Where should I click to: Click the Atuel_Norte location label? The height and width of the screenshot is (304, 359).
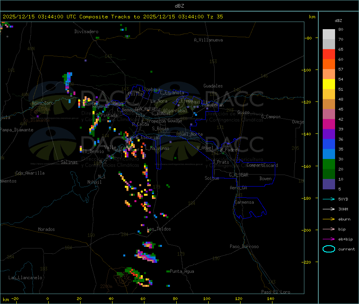pos(189,134)
